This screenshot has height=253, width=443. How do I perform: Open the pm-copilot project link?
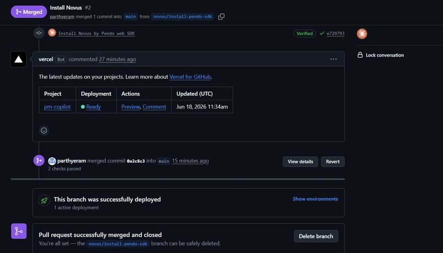click(x=57, y=106)
